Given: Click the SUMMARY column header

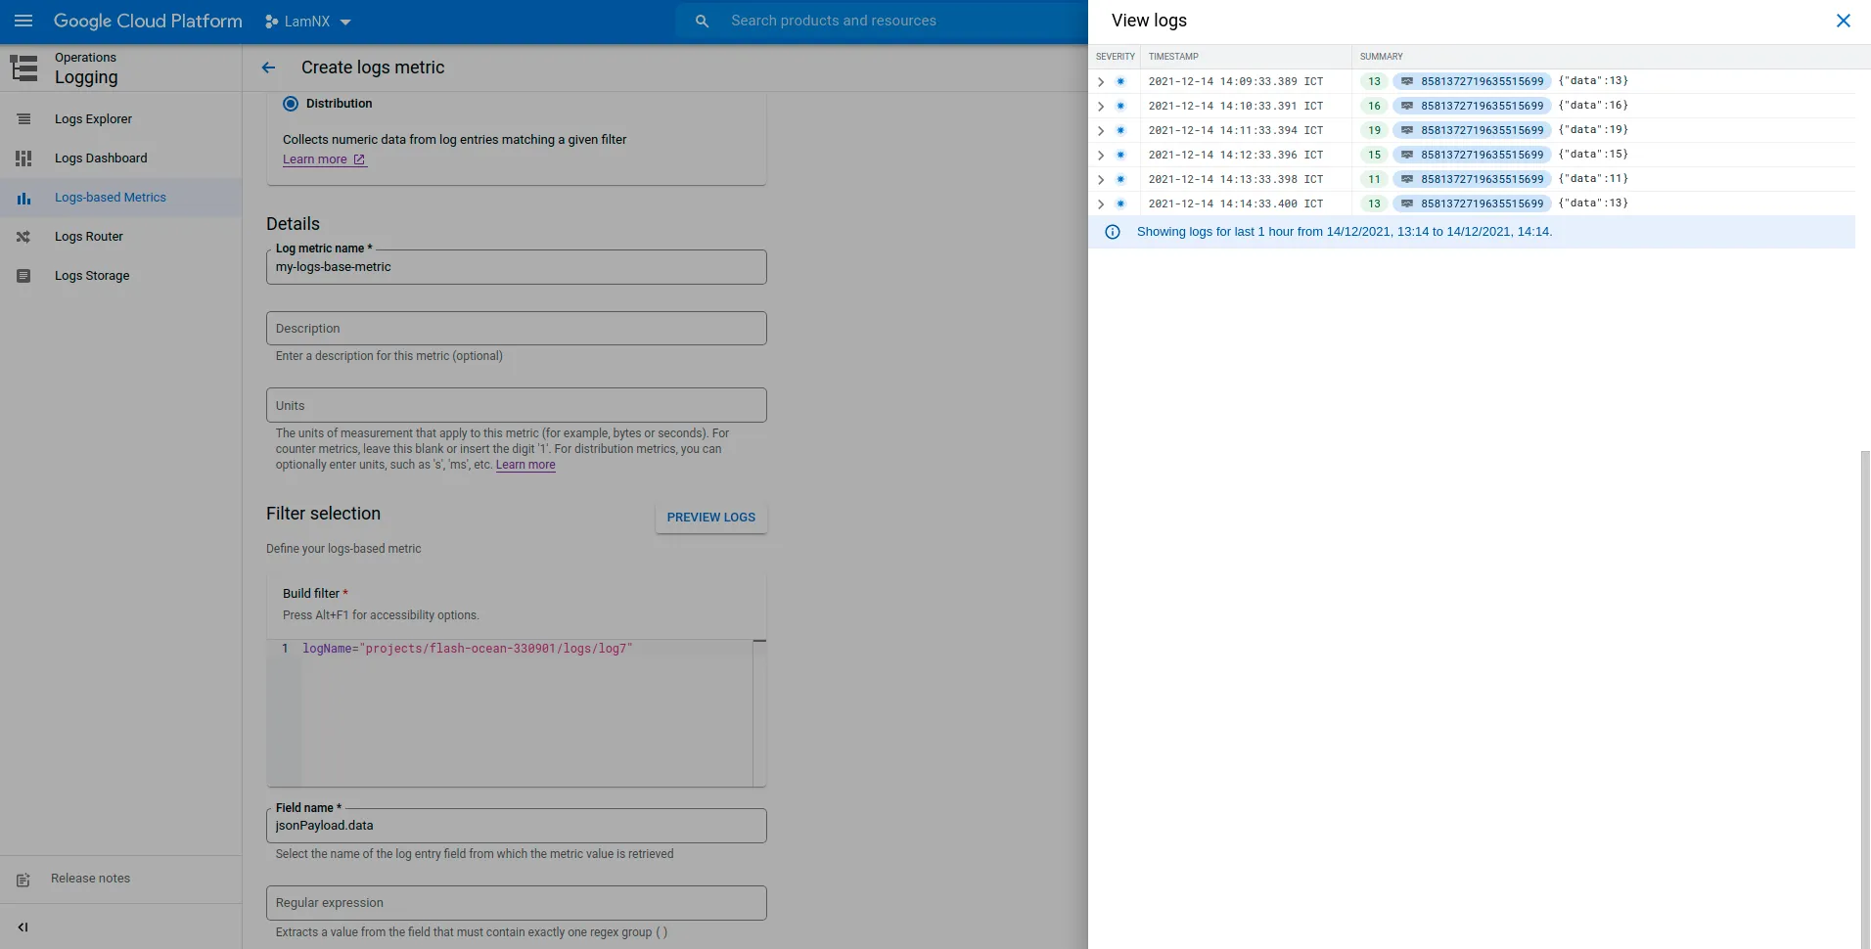Looking at the screenshot, I should [1381, 57].
